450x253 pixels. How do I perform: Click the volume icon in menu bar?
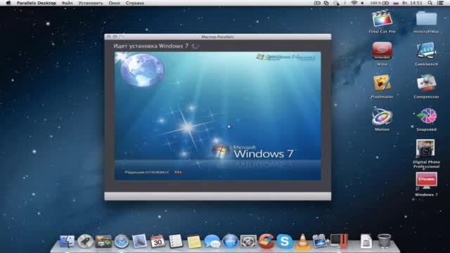363,3
